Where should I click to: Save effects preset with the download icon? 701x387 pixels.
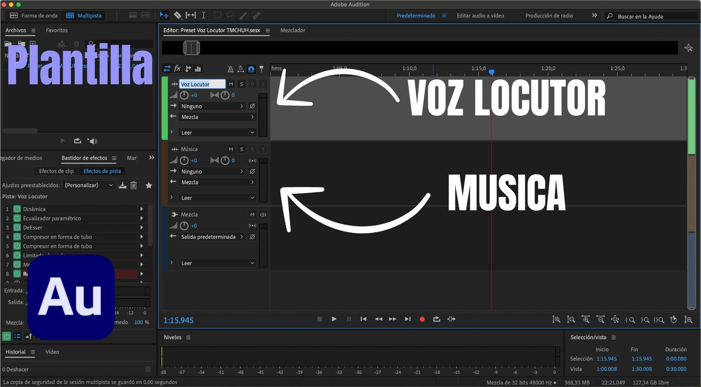(123, 185)
